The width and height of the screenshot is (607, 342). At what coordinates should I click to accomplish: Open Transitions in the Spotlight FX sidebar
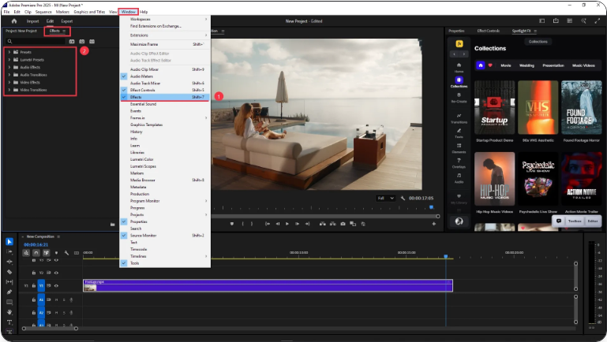[x=459, y=117]
